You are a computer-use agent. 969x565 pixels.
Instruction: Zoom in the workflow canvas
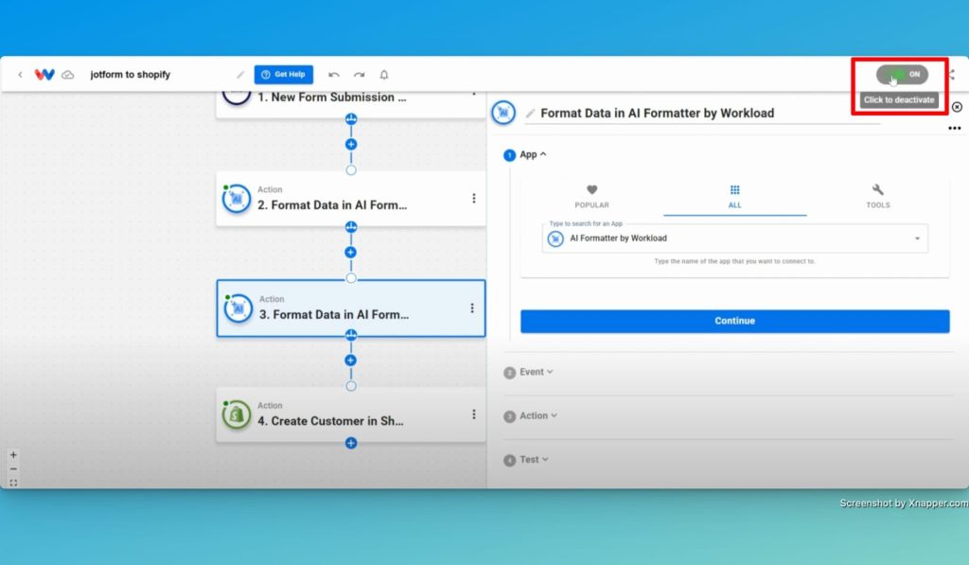pos(13,454)
